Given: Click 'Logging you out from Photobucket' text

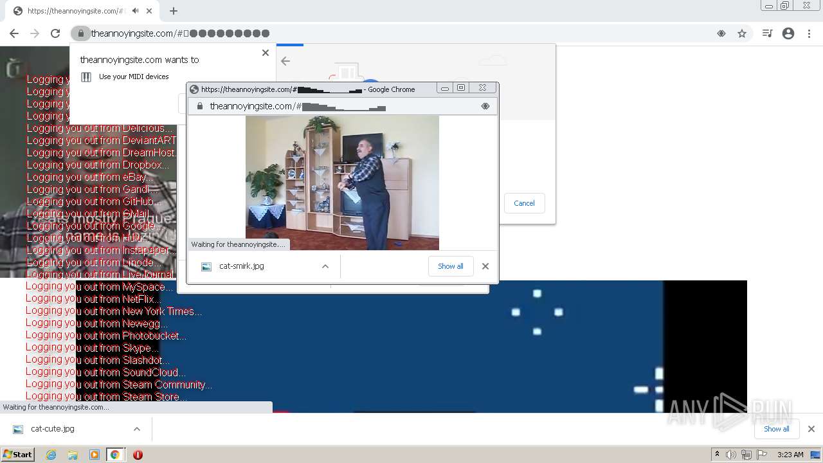Looking at the screenshot, I should pos(106,336).
